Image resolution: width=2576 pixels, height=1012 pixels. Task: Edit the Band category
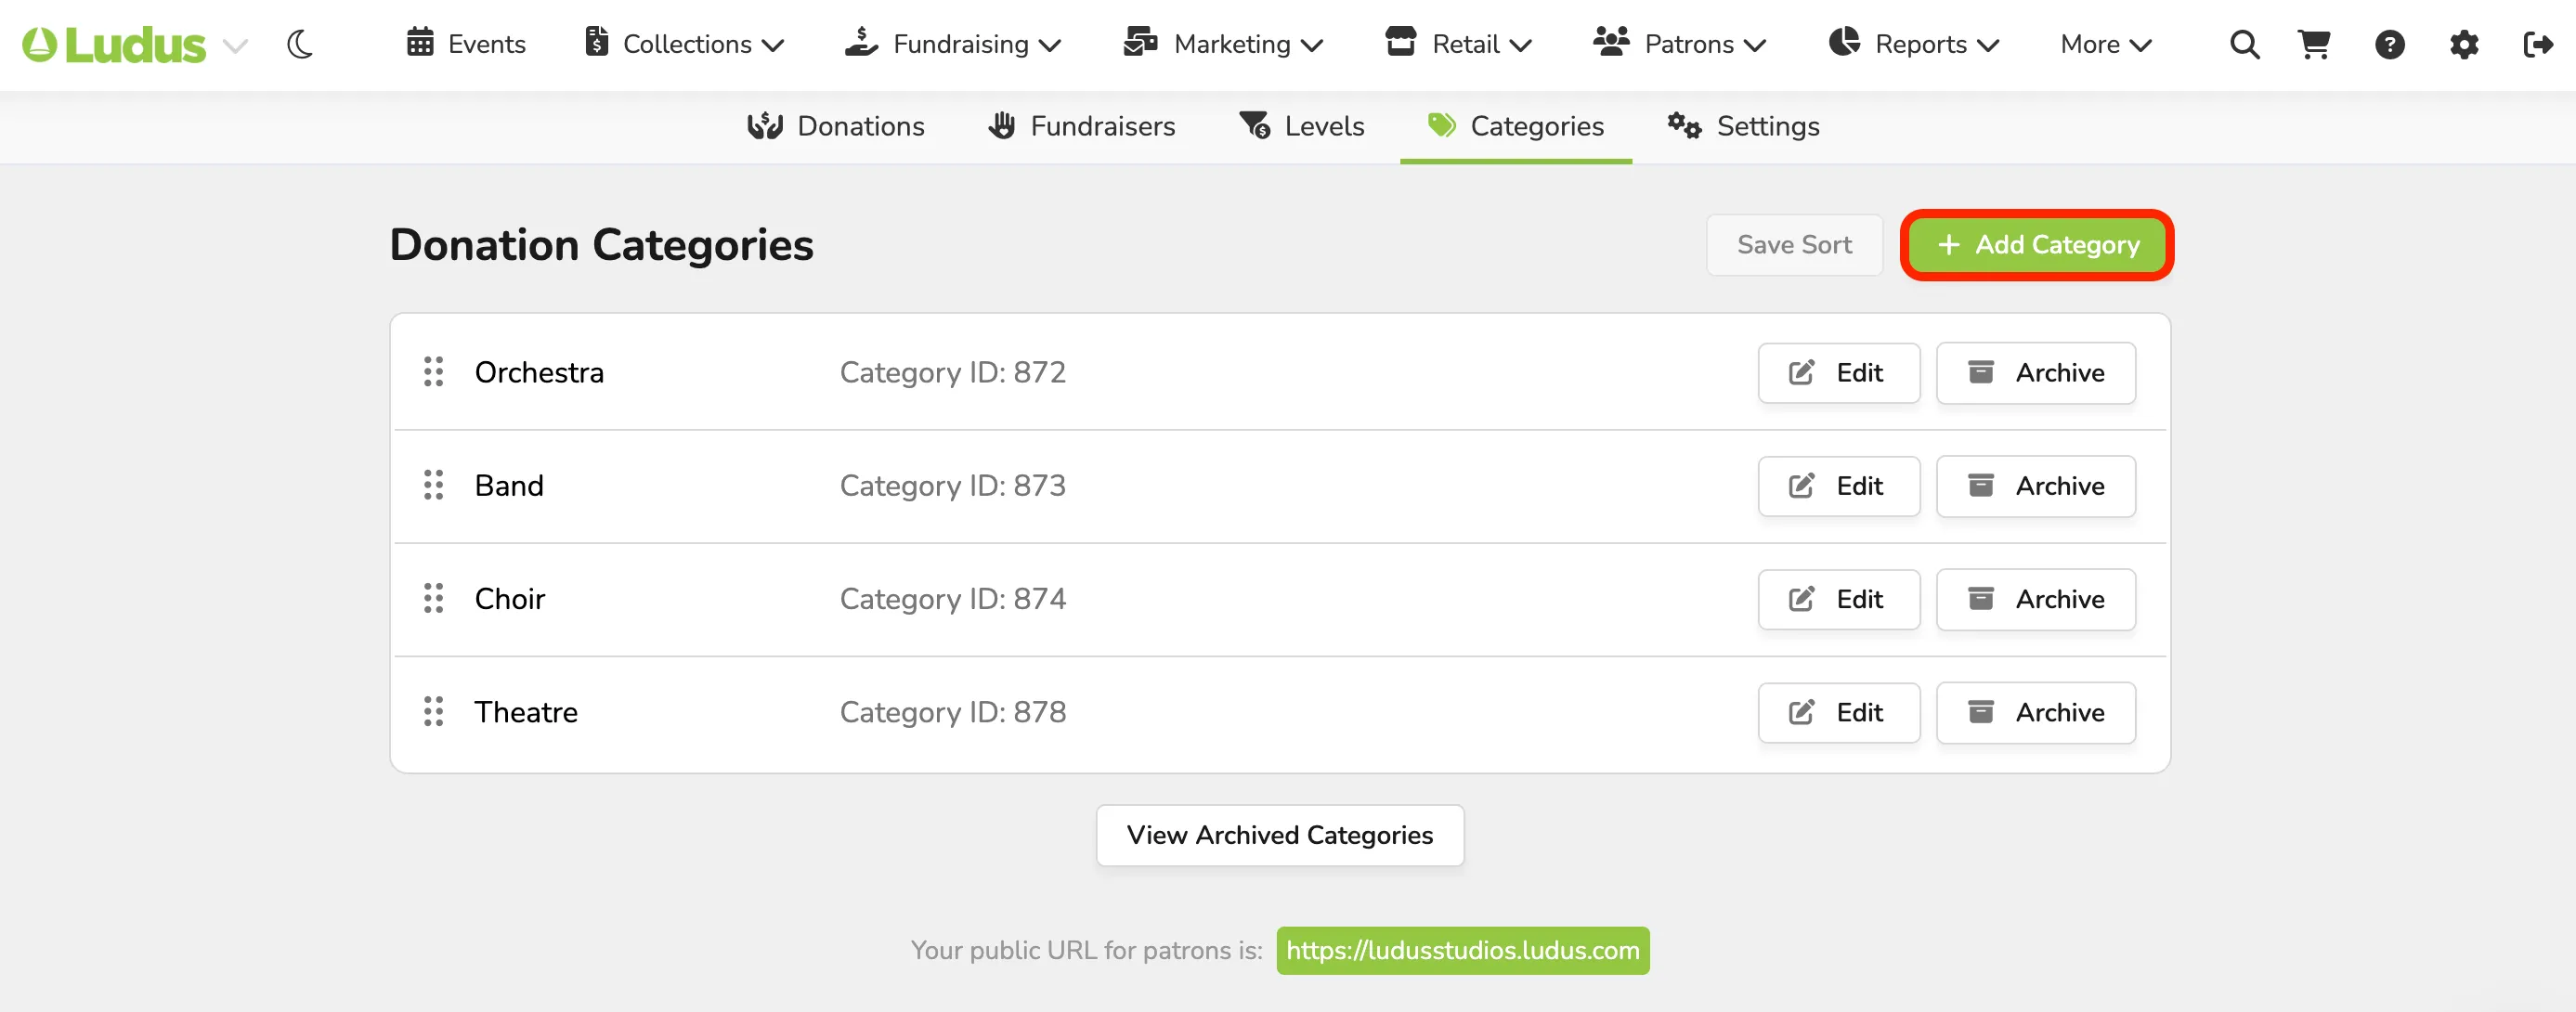click(1838, 486)
